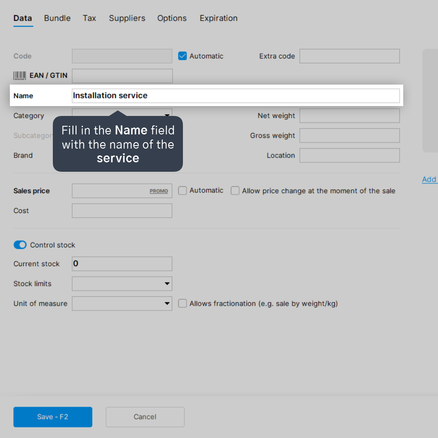Expand the Unit of measure dropdown
The width and height of the screenshot is (438, 438).
[122, 303]
